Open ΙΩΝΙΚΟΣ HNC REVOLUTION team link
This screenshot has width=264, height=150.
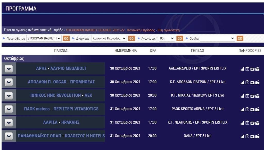coord(56,95)
